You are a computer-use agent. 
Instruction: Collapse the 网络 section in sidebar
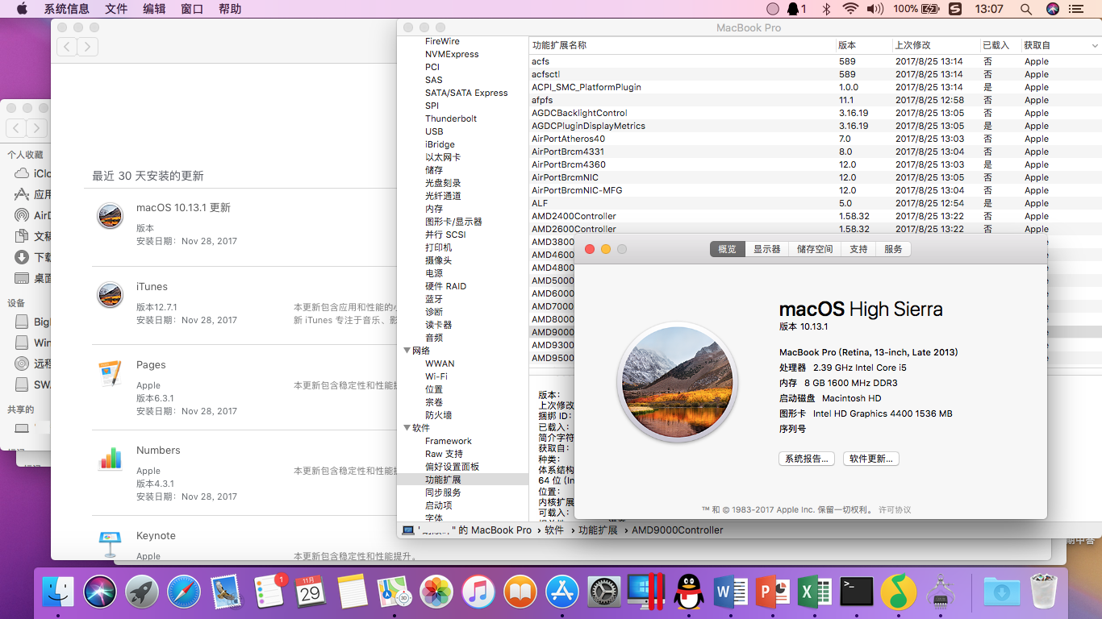(x=407, y=351)
